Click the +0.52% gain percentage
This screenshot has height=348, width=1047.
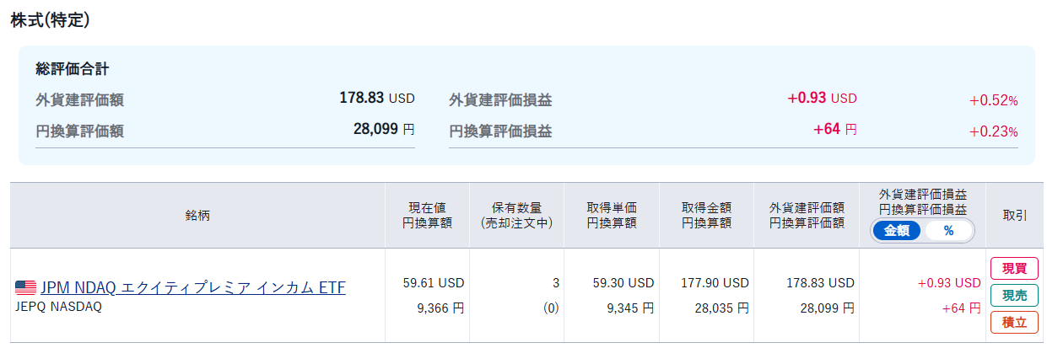click(993, 101)
